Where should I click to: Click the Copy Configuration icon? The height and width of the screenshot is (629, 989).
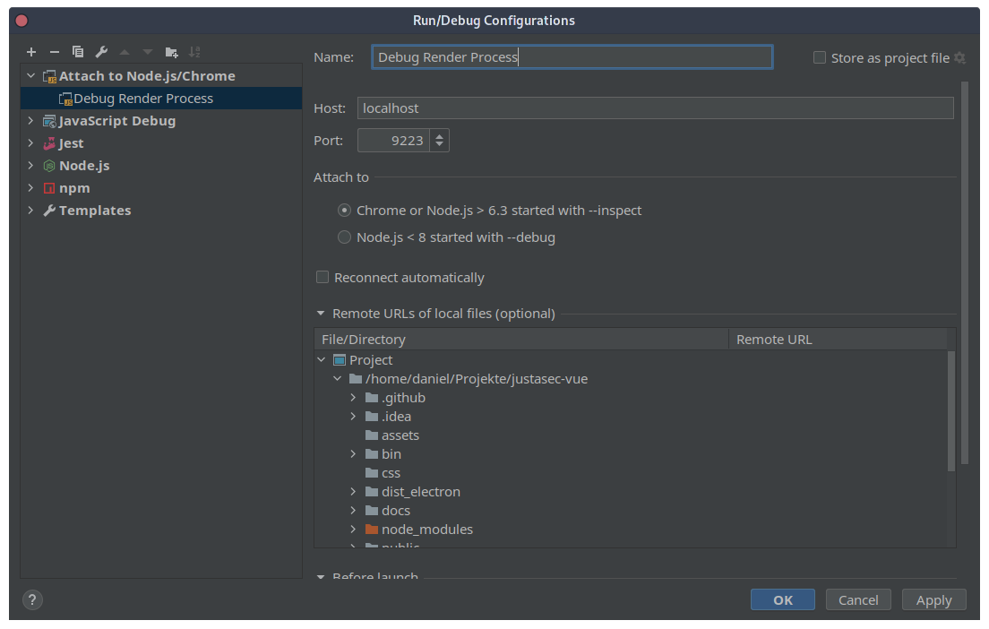(78, 52)
